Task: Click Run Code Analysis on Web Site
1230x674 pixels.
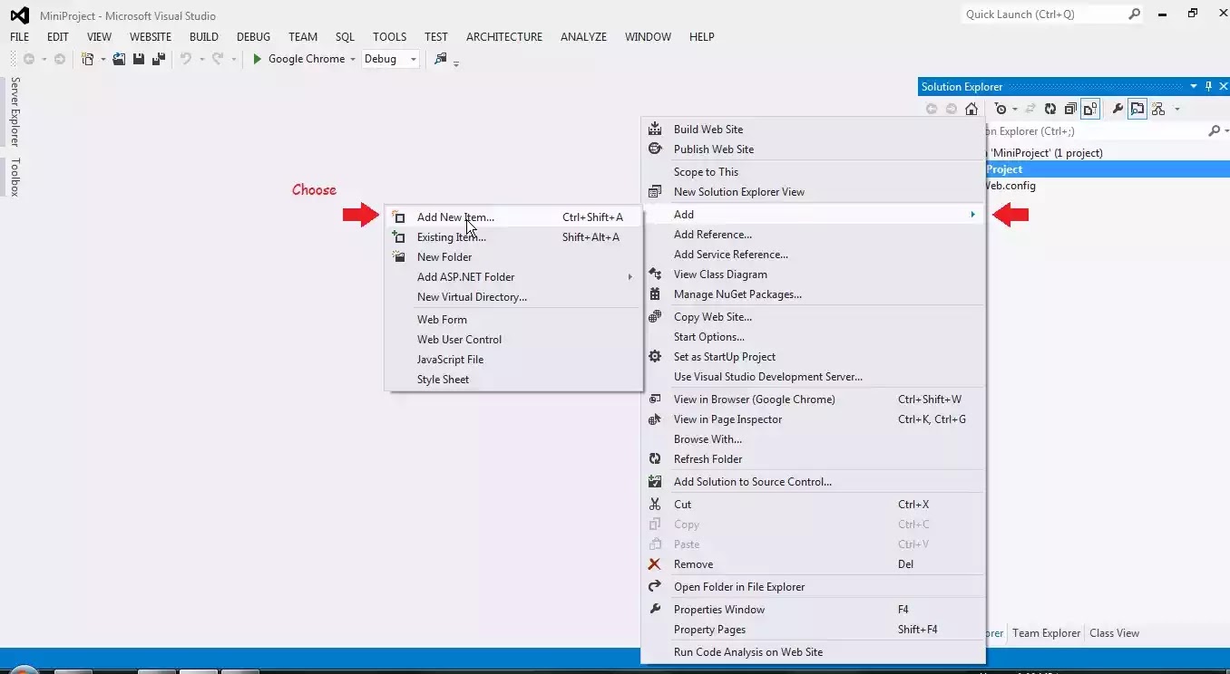Action: (813, 652)
